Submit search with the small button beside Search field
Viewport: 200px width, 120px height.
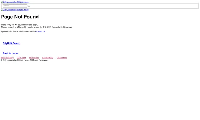[29, 6]
